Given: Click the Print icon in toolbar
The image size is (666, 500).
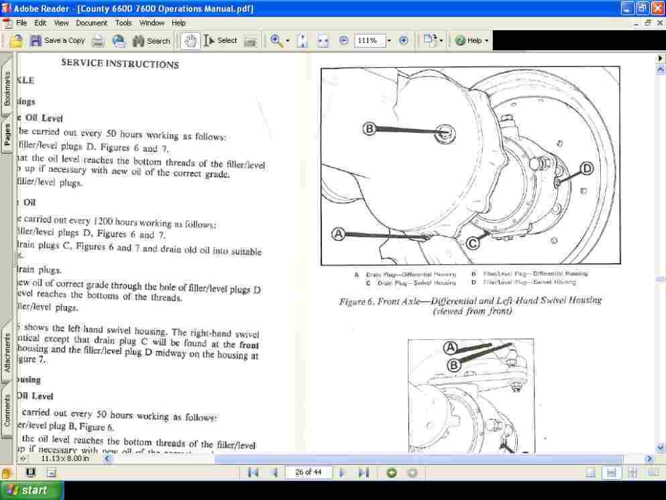Looking at the screenshot, I should [98, 41].
